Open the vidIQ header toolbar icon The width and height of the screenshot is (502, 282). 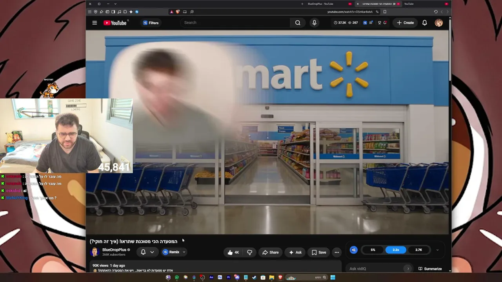click(x=365, y=23)
